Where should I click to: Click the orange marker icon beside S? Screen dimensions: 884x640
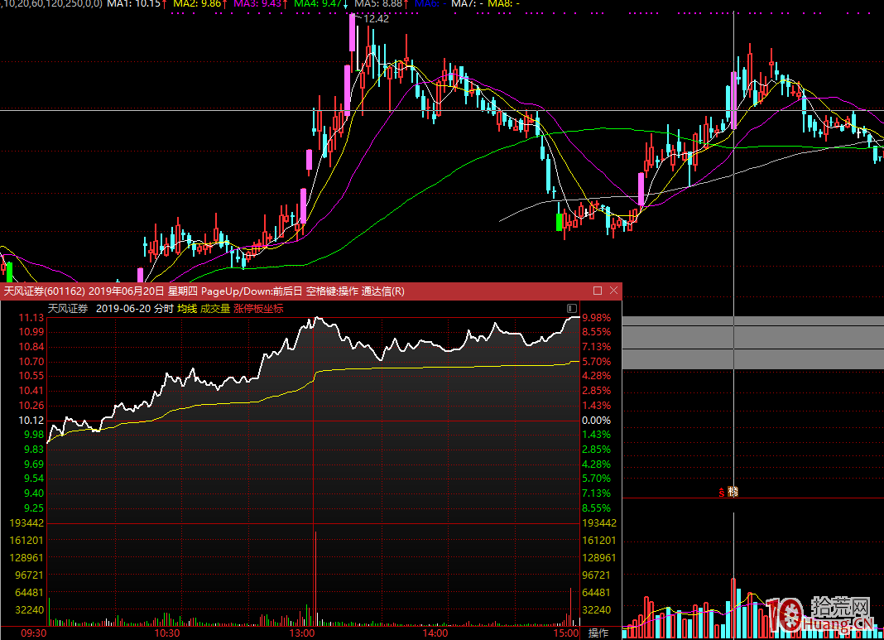(732, 493)
